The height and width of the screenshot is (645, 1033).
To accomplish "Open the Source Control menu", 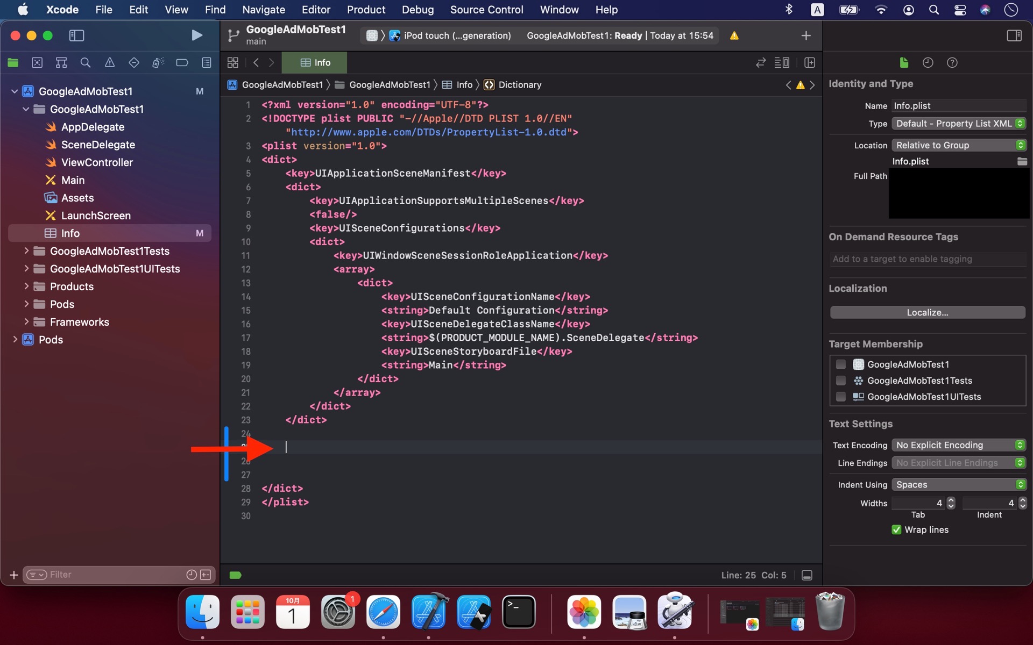I will (486, 10).
